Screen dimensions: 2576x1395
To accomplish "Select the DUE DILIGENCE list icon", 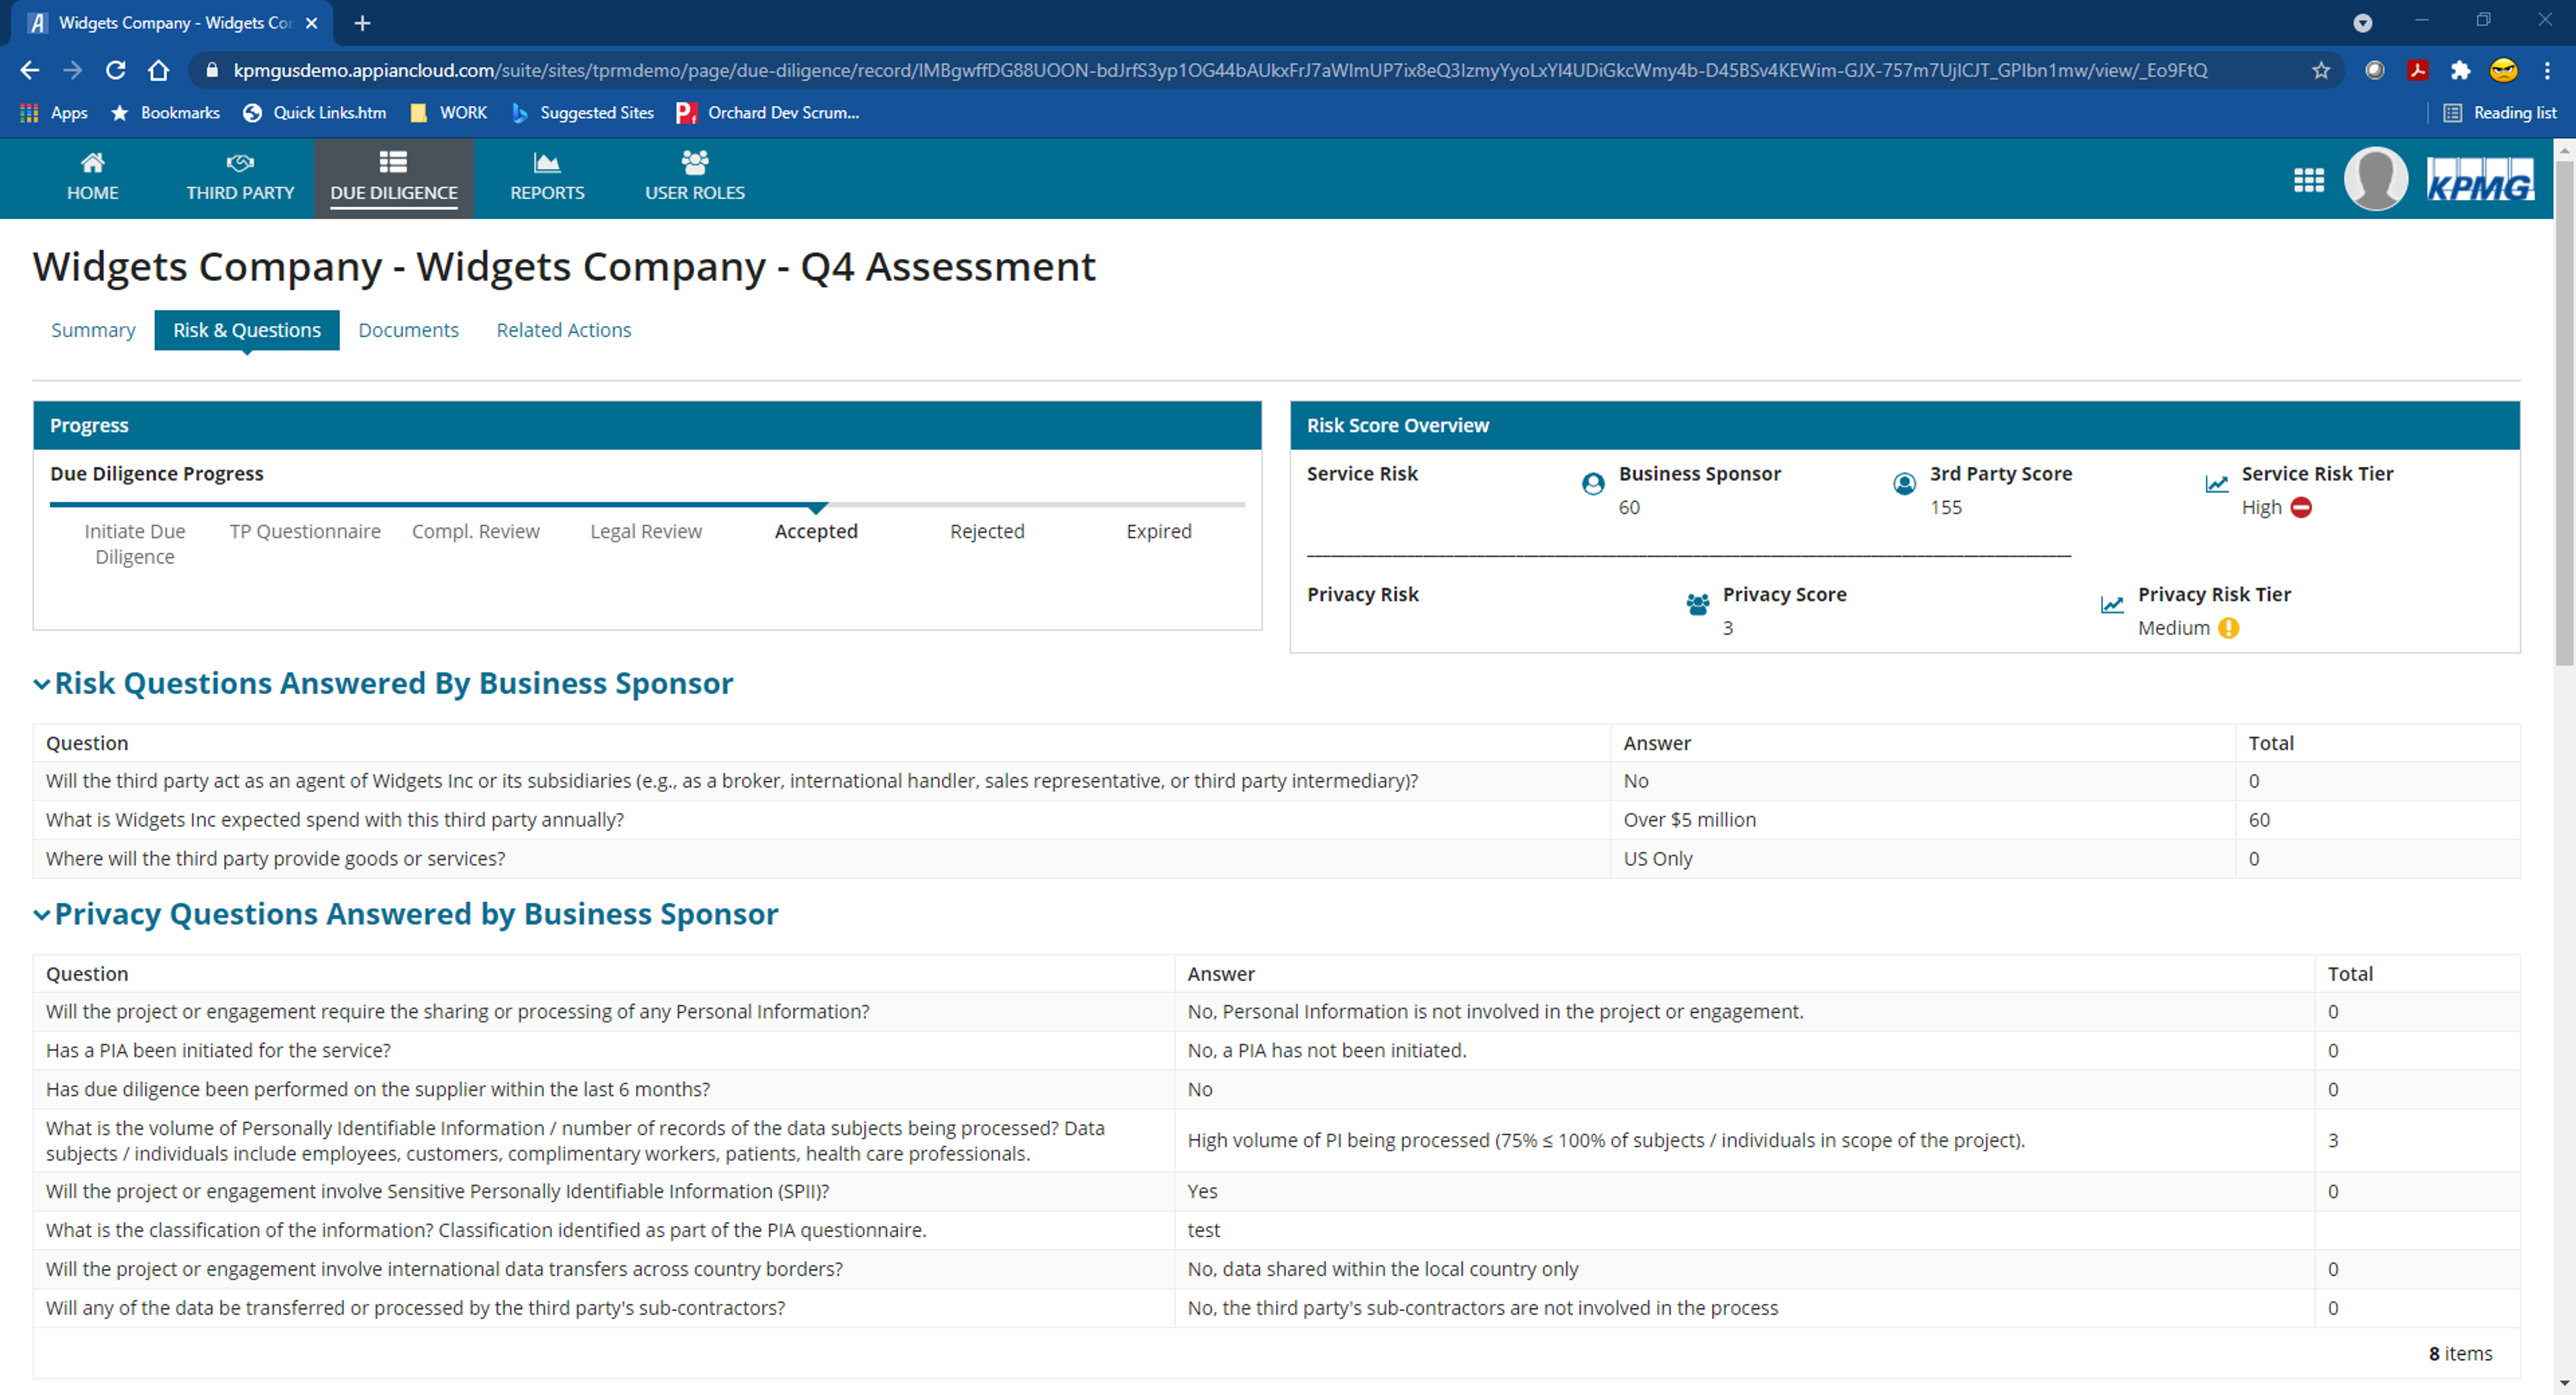I will 393,162.
